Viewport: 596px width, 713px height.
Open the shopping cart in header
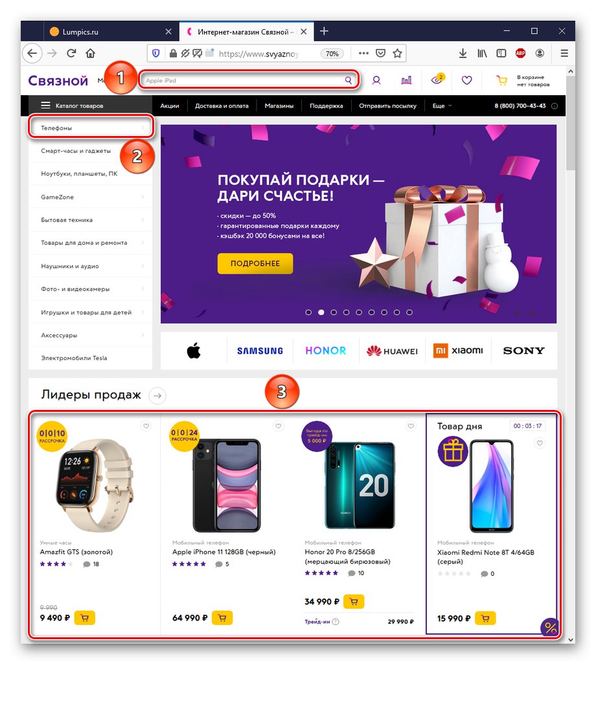pyautogui.click(x=501, y=80)
